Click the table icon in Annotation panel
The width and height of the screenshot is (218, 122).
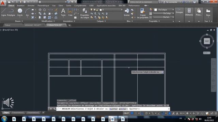tap(75, 18)
